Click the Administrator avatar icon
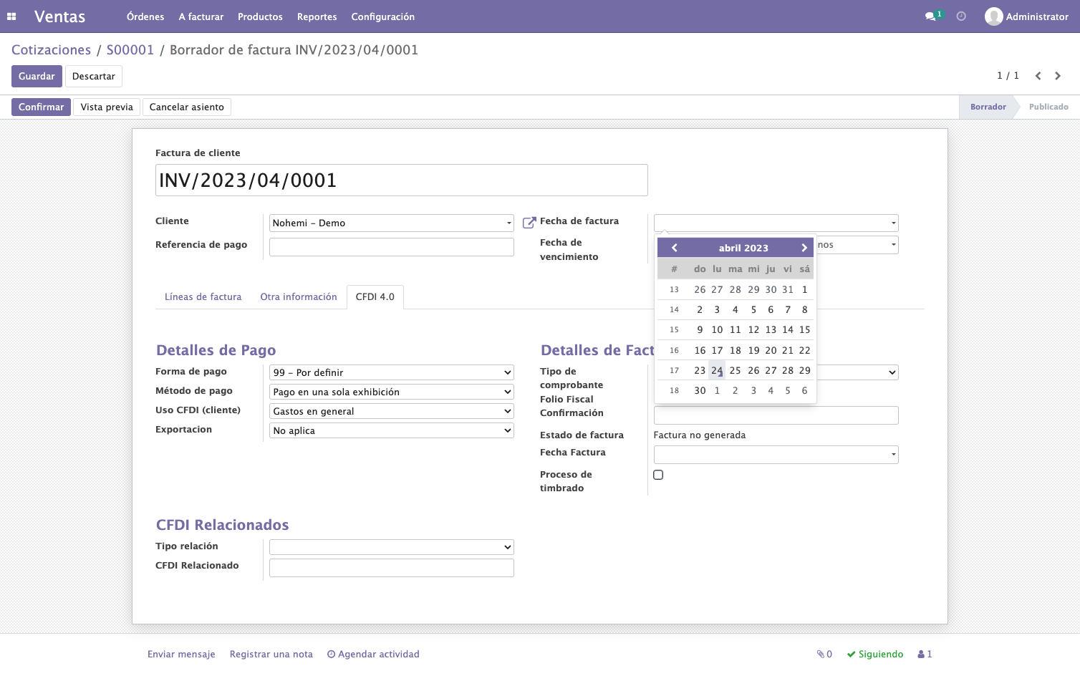 tap(993, 16)
